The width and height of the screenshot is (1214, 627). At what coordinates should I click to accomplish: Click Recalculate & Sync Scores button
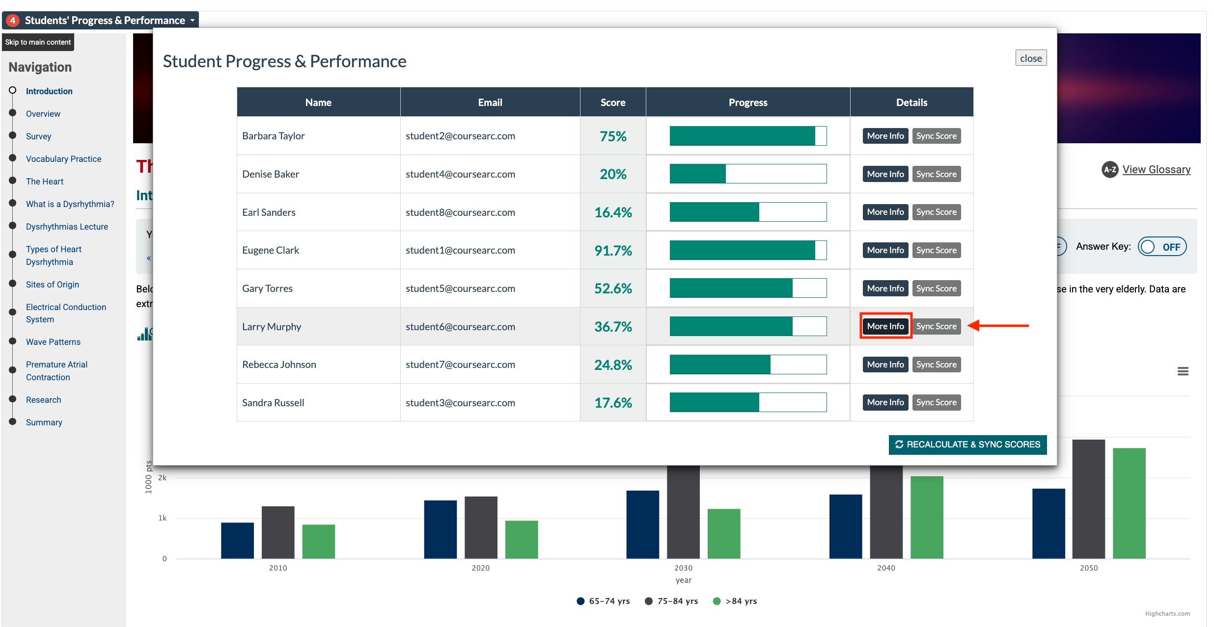pyautogui.click(x=967, y=444)
